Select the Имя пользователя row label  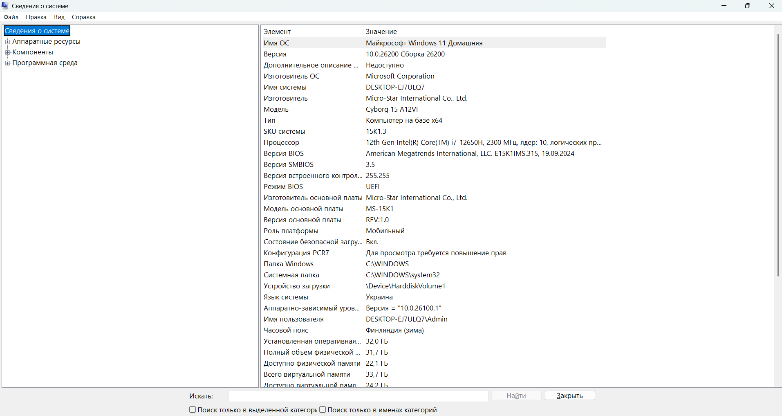click(x=294, y=319)
